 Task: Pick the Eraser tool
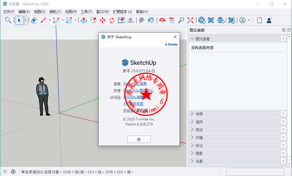point(34,20)
